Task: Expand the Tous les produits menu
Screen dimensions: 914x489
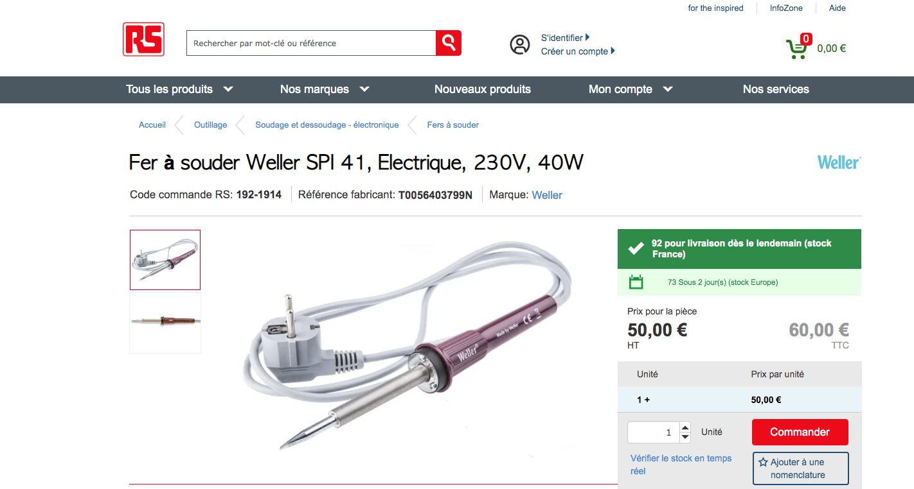Action: (x=179, y=89)
